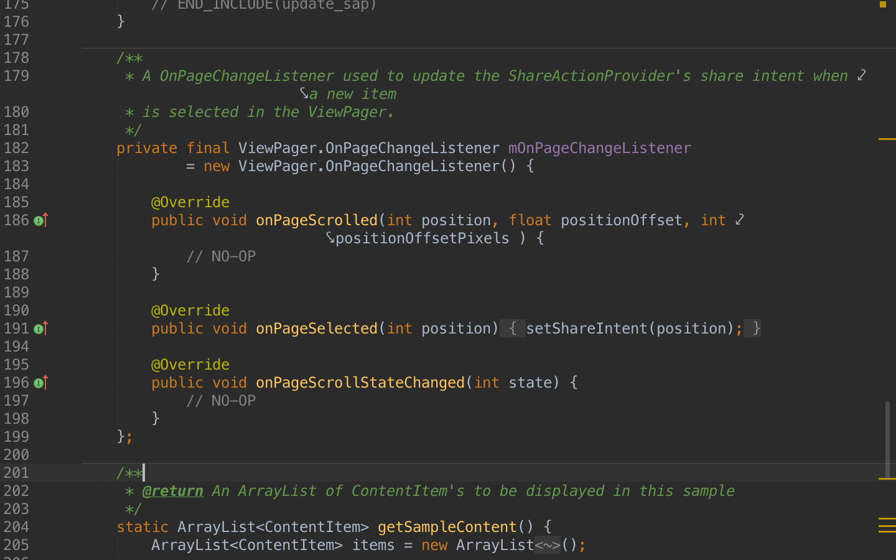The height and width of the screenshot is (560, 896).
Task: Click the '// NO-OP' comment on line 197
Action: pyautogui.click(x=221, y=401)
